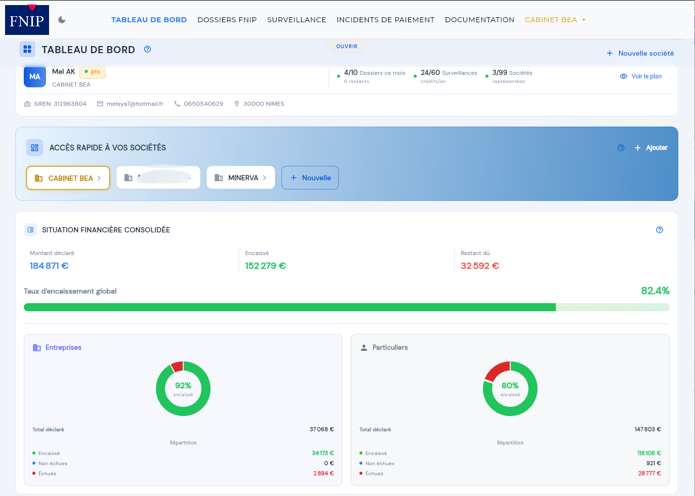Click the OUVRIR pull tab

tap(347, 46)
